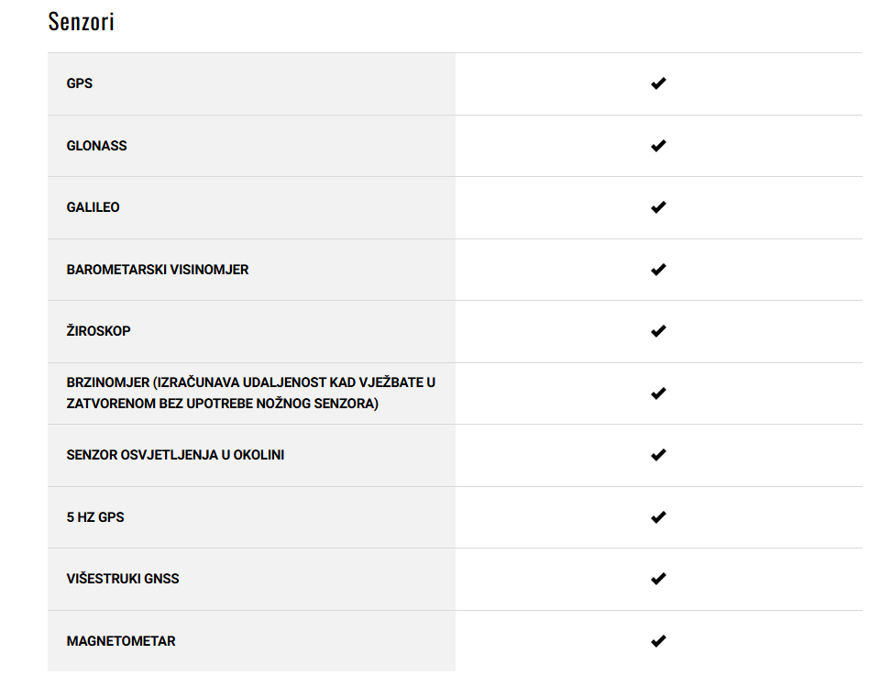Click the Višestruki GNSS checkmark
This screenshot has height=676, width=891.
658,579
